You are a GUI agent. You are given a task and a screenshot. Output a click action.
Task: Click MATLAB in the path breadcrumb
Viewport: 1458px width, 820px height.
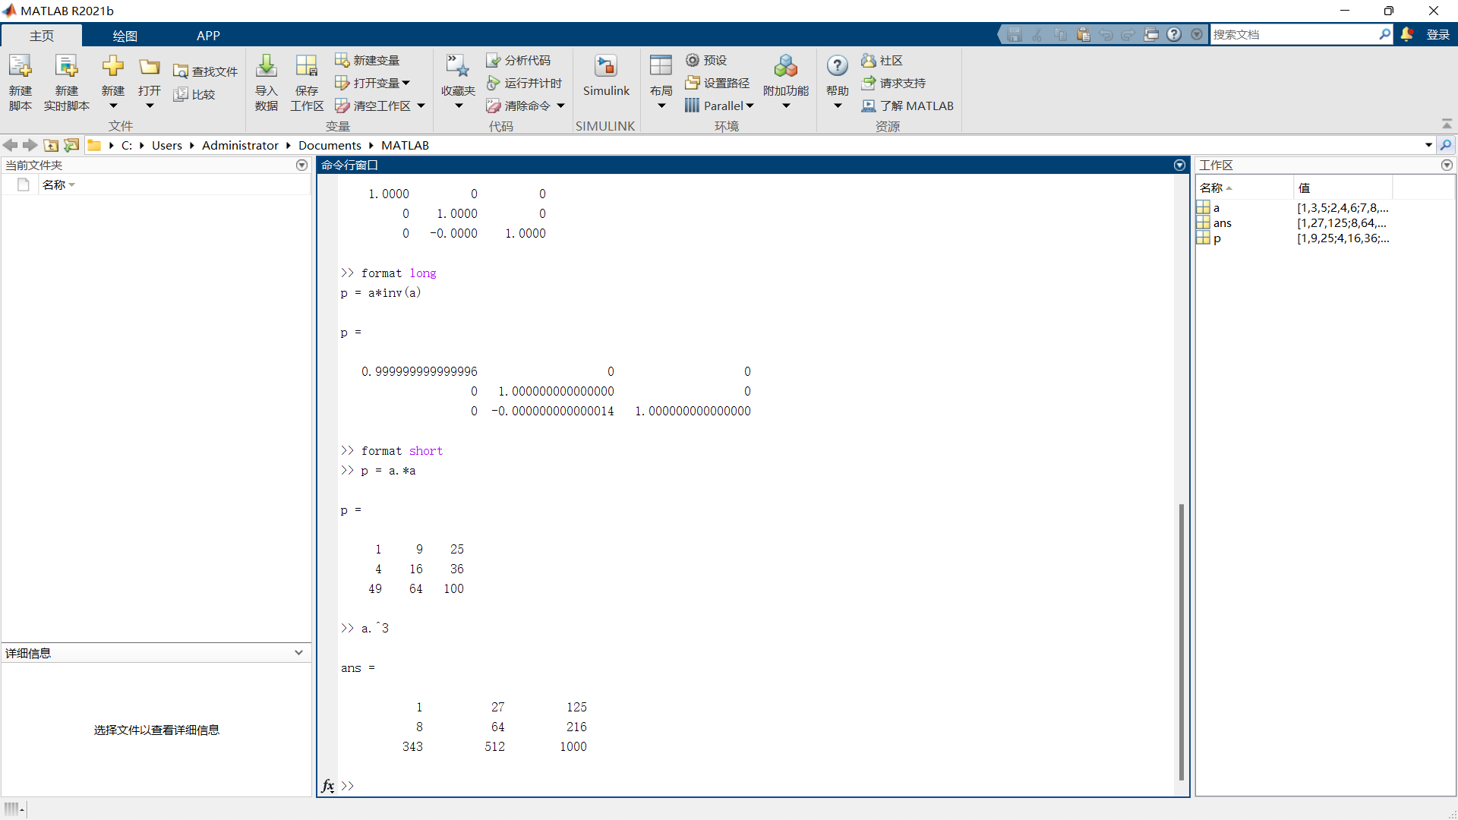click(x=405, y=145)
